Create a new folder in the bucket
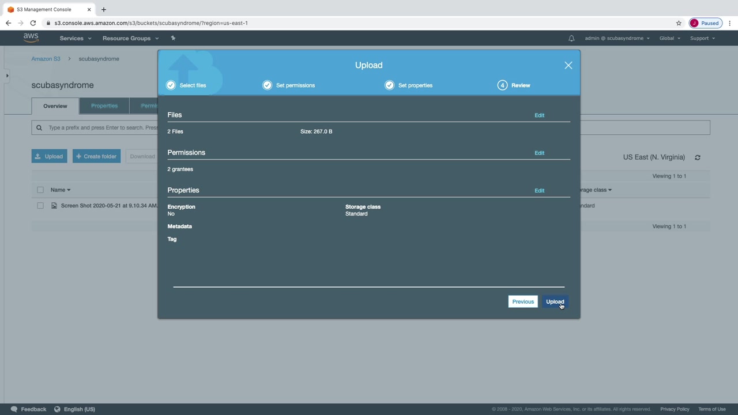Screen dimensions: 738x415 (96, 156)
